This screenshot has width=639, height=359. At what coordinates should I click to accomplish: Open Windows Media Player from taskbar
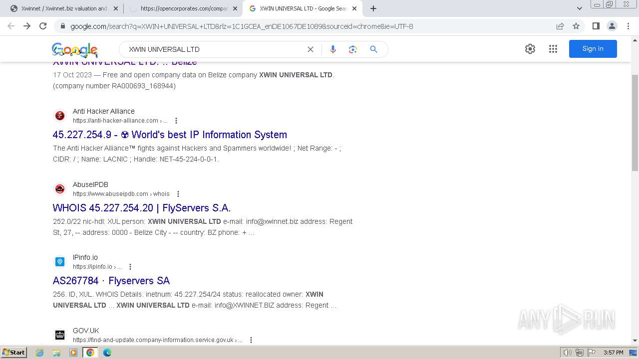pyautogui.click(x=73, y=353)
